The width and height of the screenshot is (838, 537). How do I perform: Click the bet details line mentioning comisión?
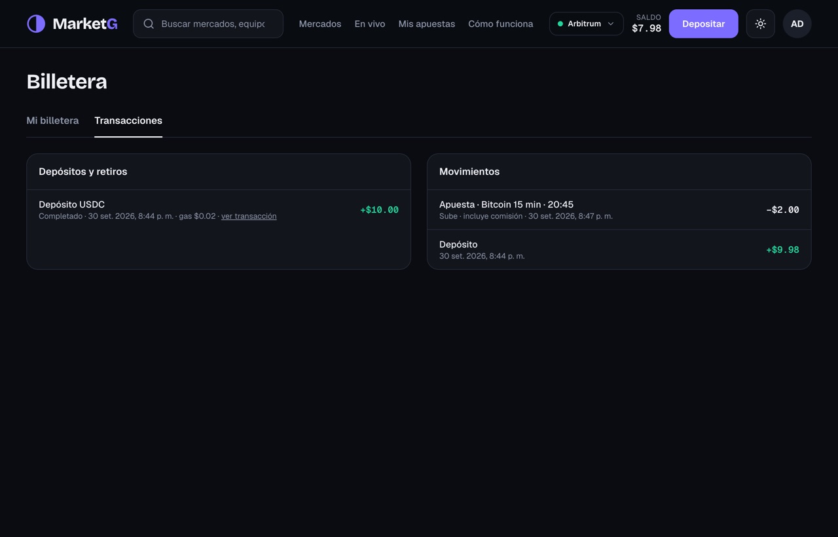(x=526, y=216)
